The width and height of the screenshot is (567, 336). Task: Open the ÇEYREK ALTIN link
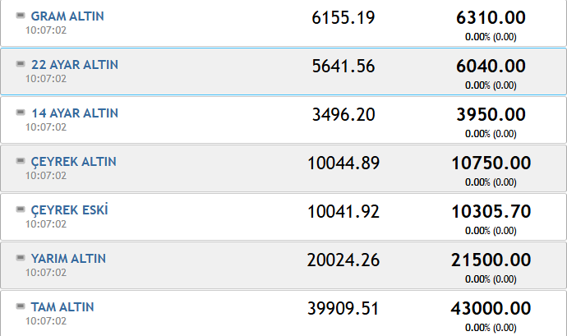pos(74,162)
